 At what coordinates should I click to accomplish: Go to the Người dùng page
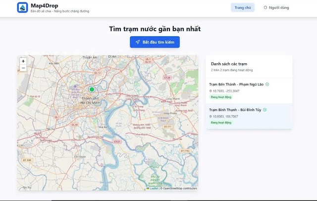point(278,7)
